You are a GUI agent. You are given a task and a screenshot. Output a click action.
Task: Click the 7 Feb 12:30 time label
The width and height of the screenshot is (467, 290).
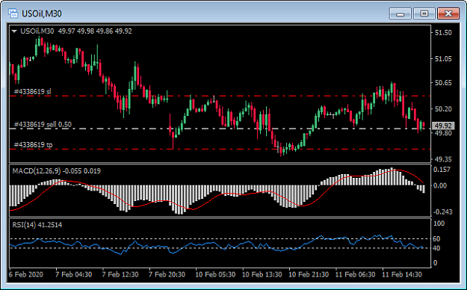[x=120, y=274]
